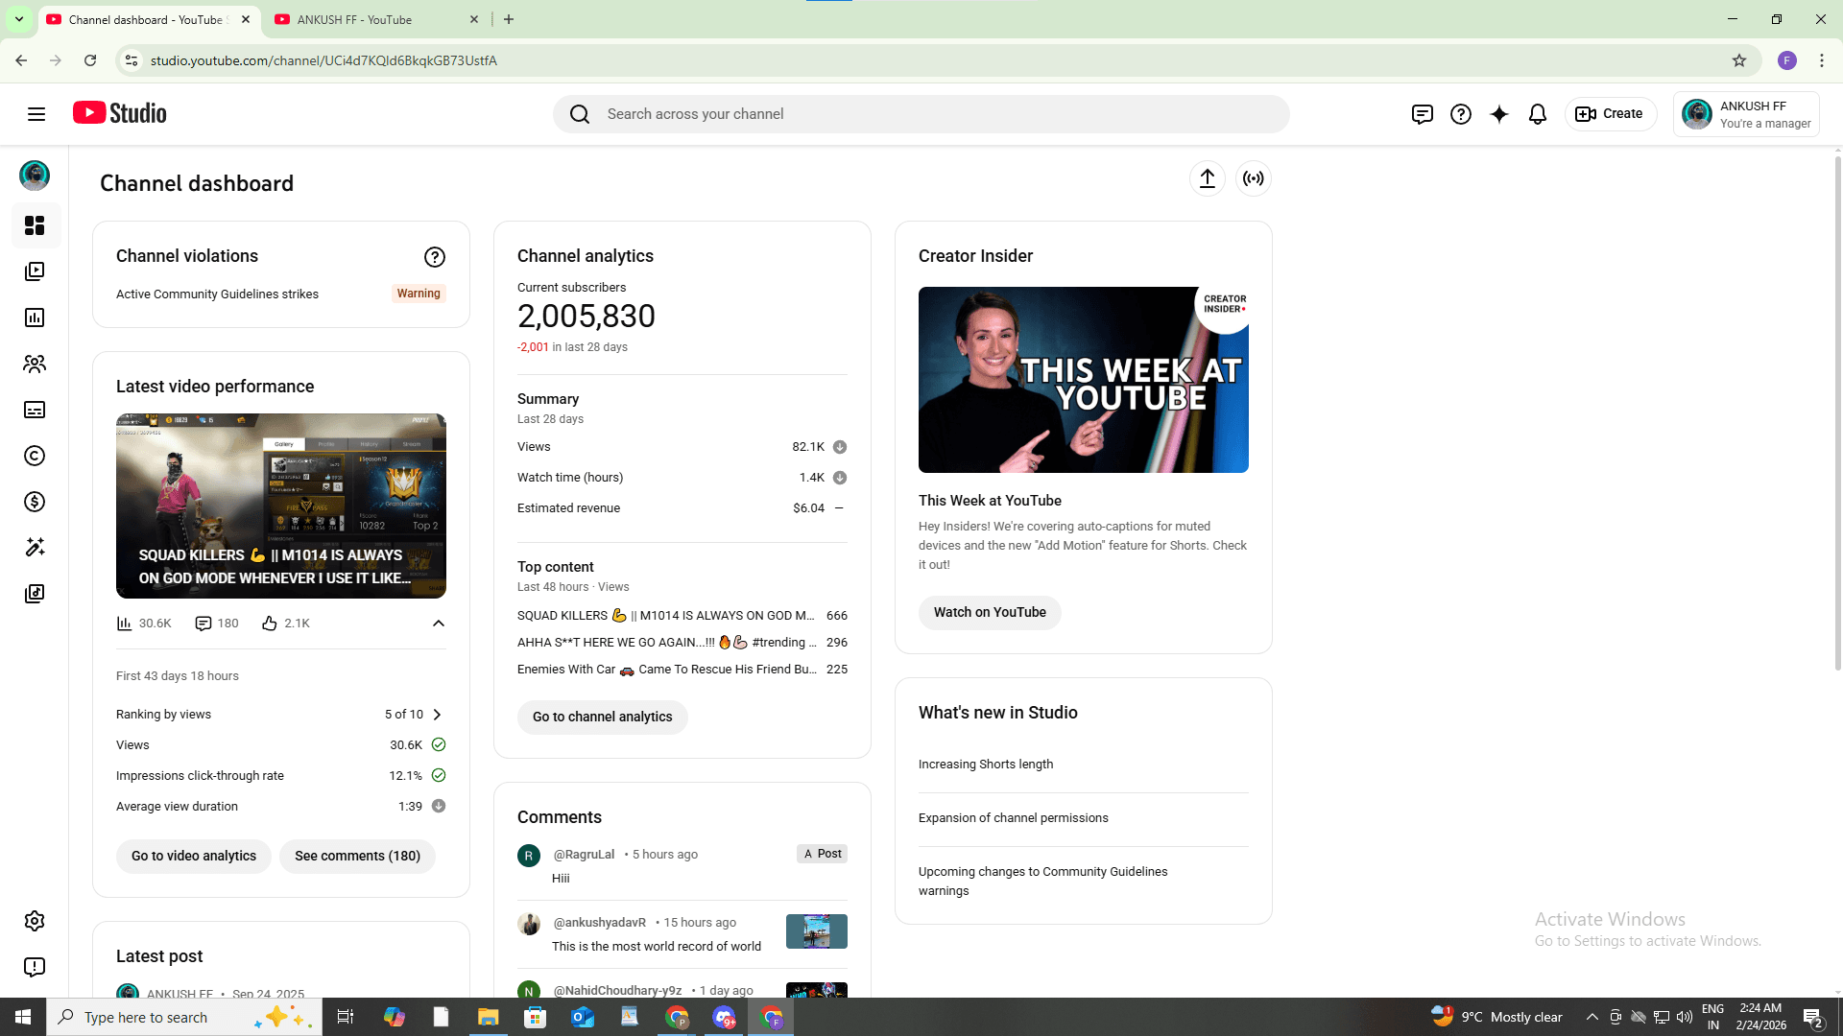Select the Channel dashboard browser tab
This screenshot has width=1843, height=1036.
(x=147, y=19)
